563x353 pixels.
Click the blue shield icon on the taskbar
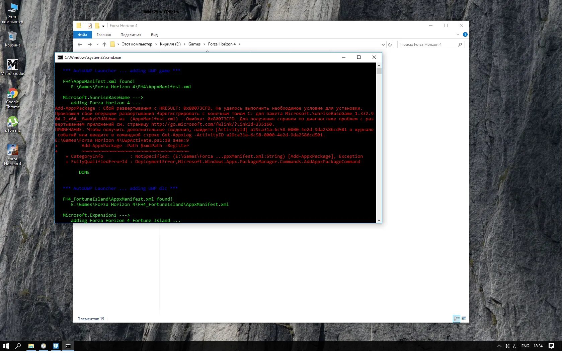click(x=56, y=346)
